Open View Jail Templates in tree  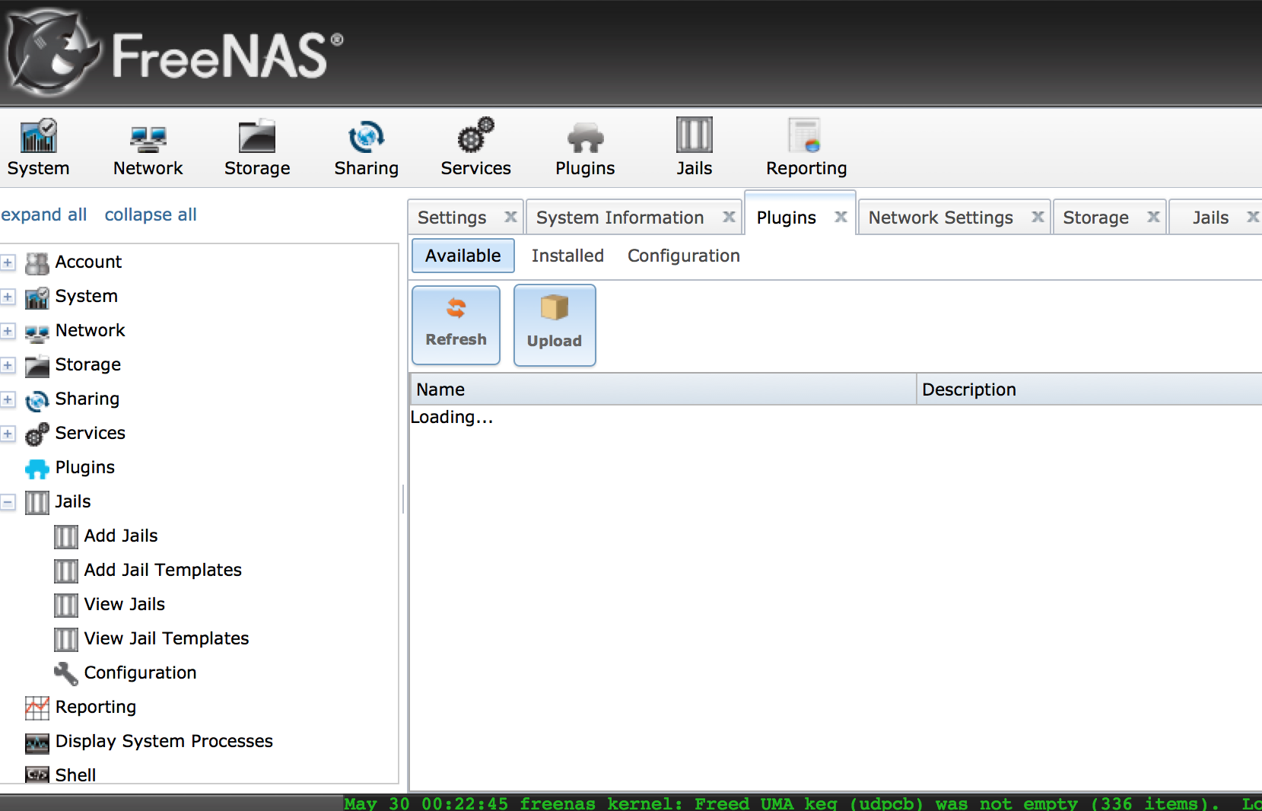[167, 638]
